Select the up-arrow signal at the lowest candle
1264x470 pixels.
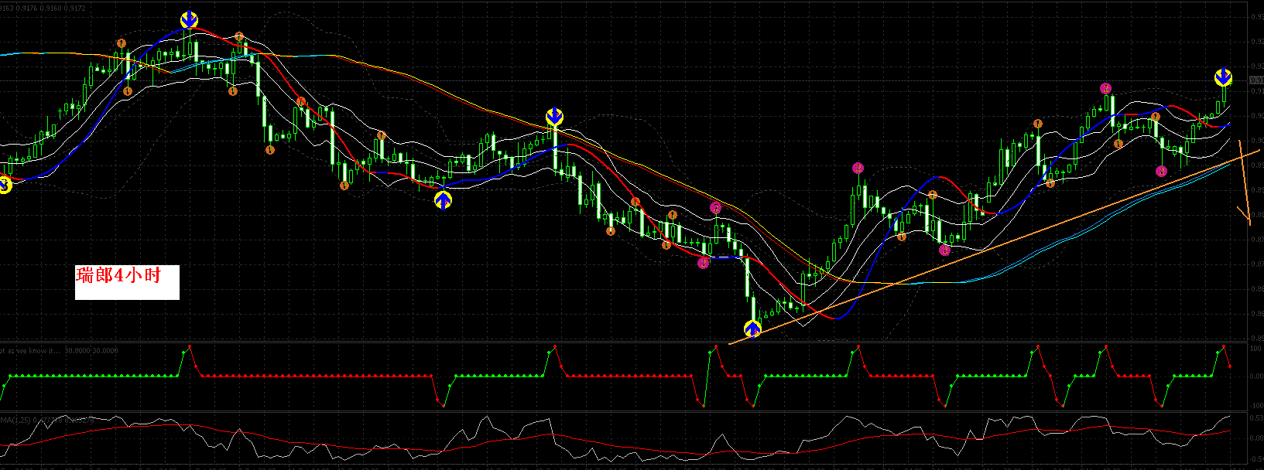tap(752, 329)
